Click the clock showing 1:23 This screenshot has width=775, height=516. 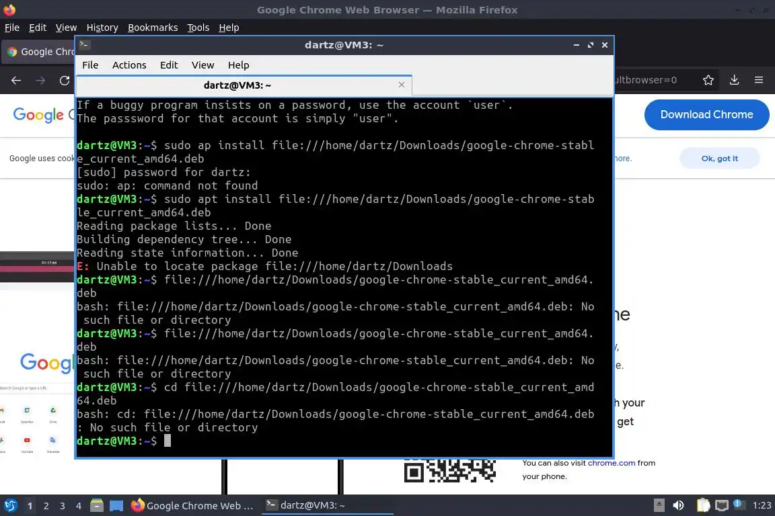click(762, 505)
